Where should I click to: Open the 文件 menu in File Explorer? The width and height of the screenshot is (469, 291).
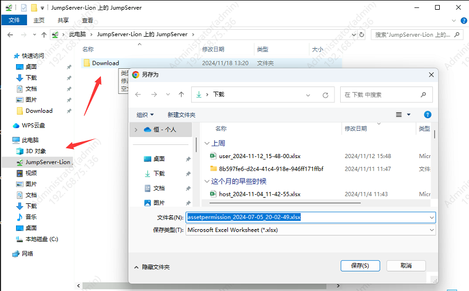(x=14, y=20)
